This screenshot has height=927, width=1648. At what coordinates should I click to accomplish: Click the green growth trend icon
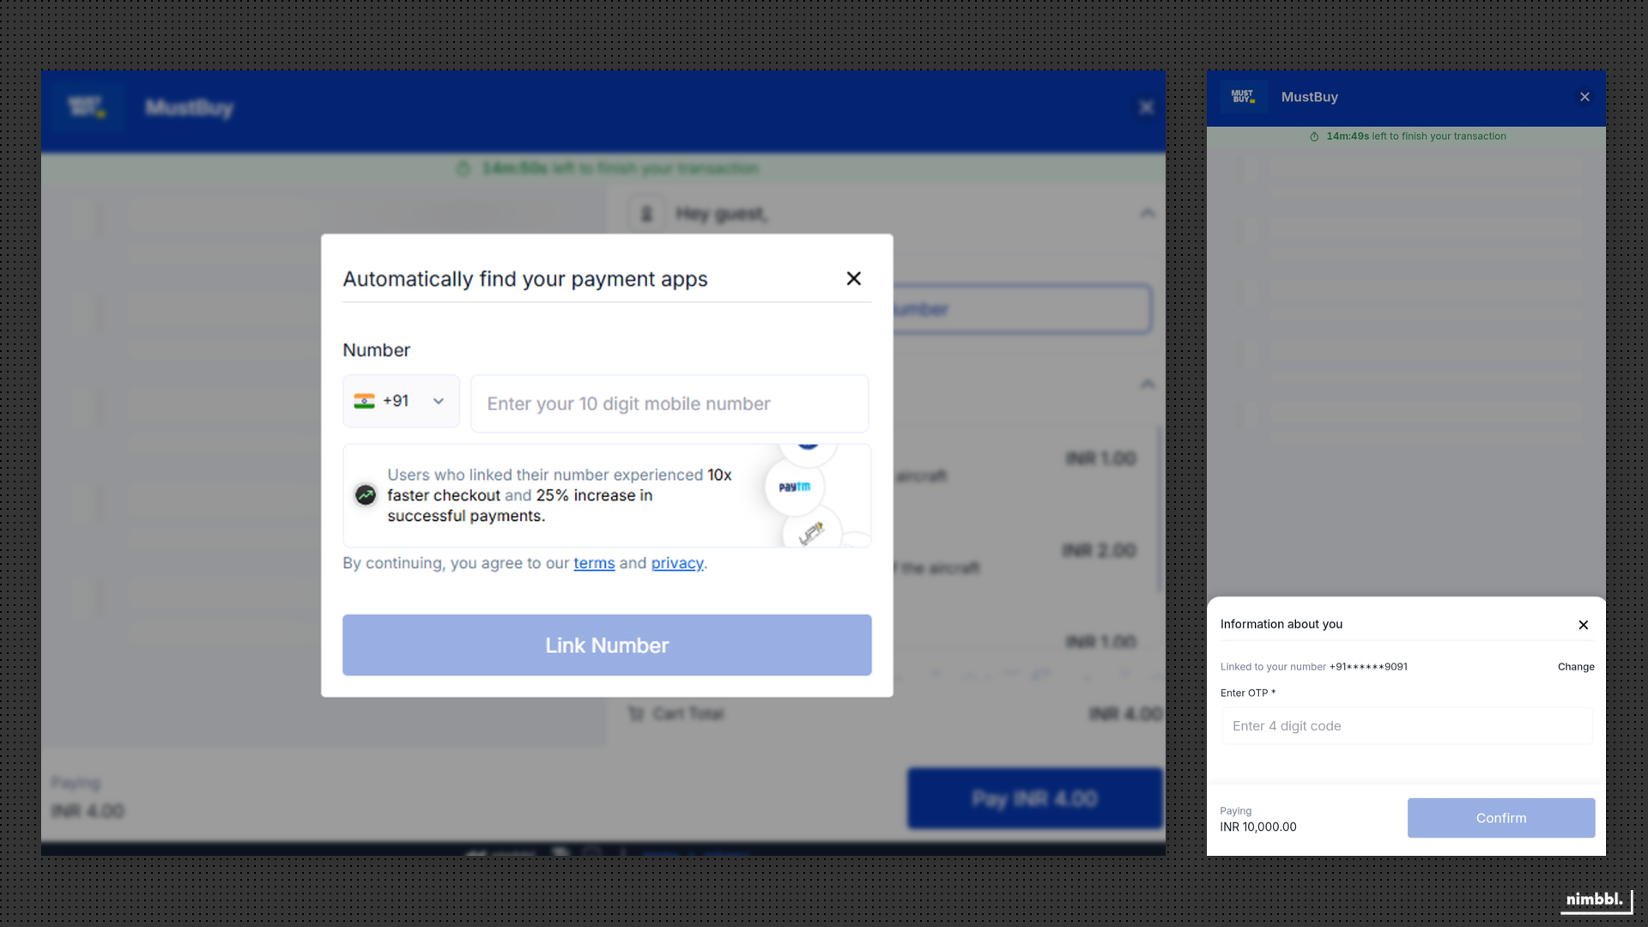365,495
